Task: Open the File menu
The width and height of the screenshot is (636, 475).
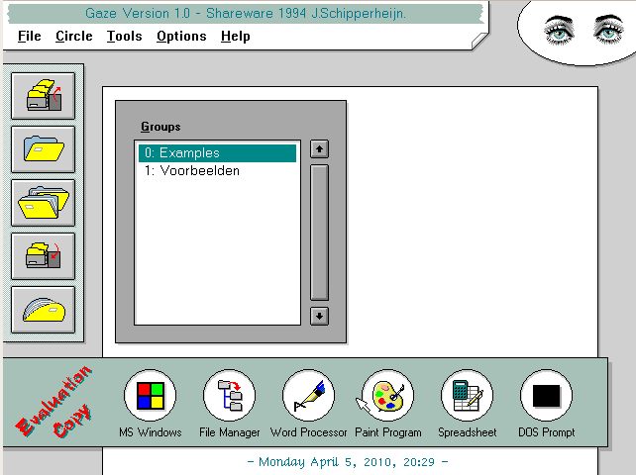Action: (x=29, y=36)
